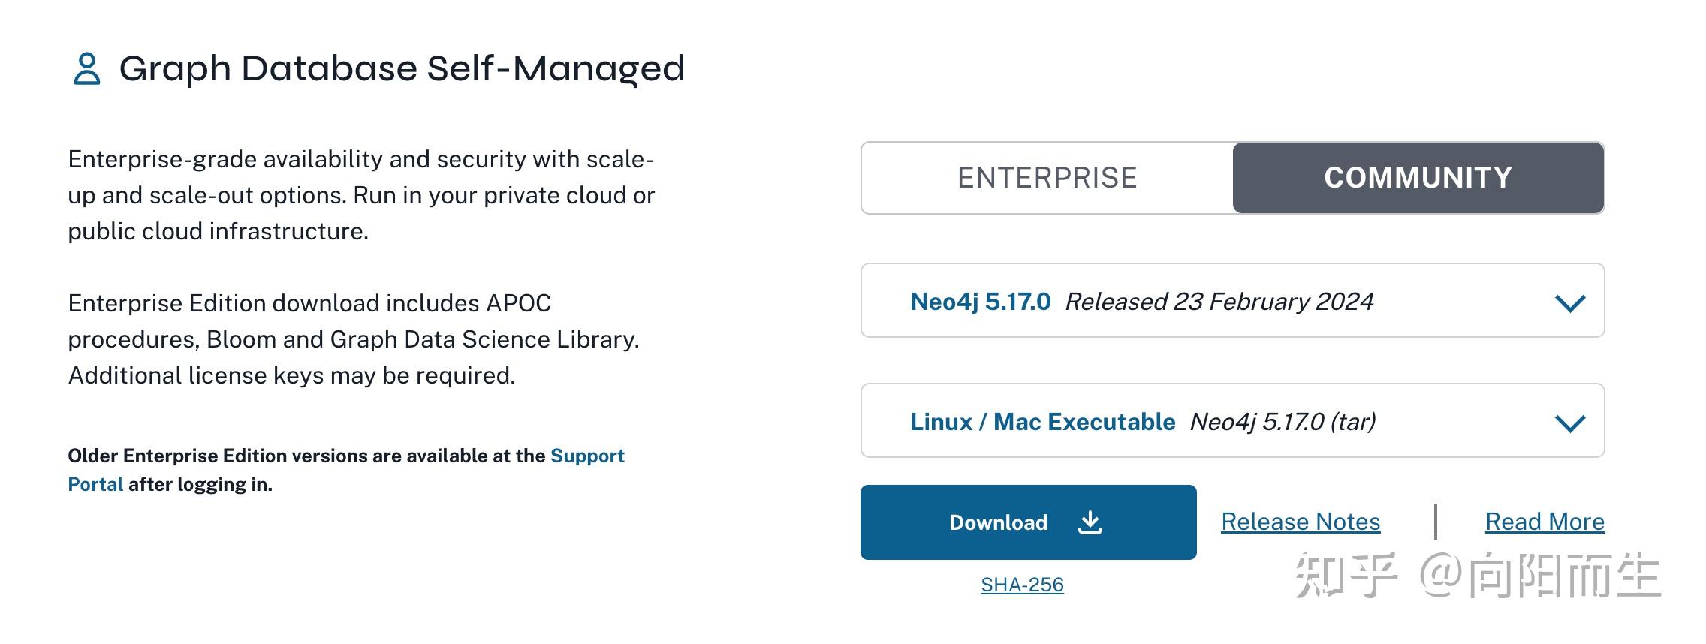Expand the Linux / Mac Executable dropdown
1706x644 pixels.
coord(1042,422)
